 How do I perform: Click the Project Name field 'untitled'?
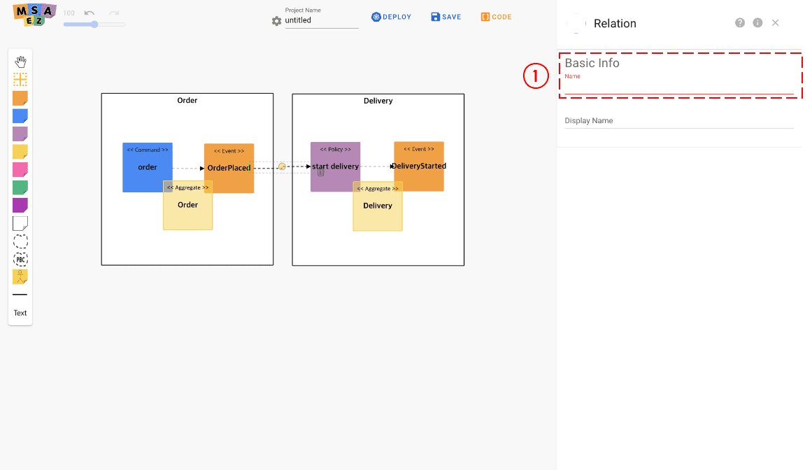(322, 21)
